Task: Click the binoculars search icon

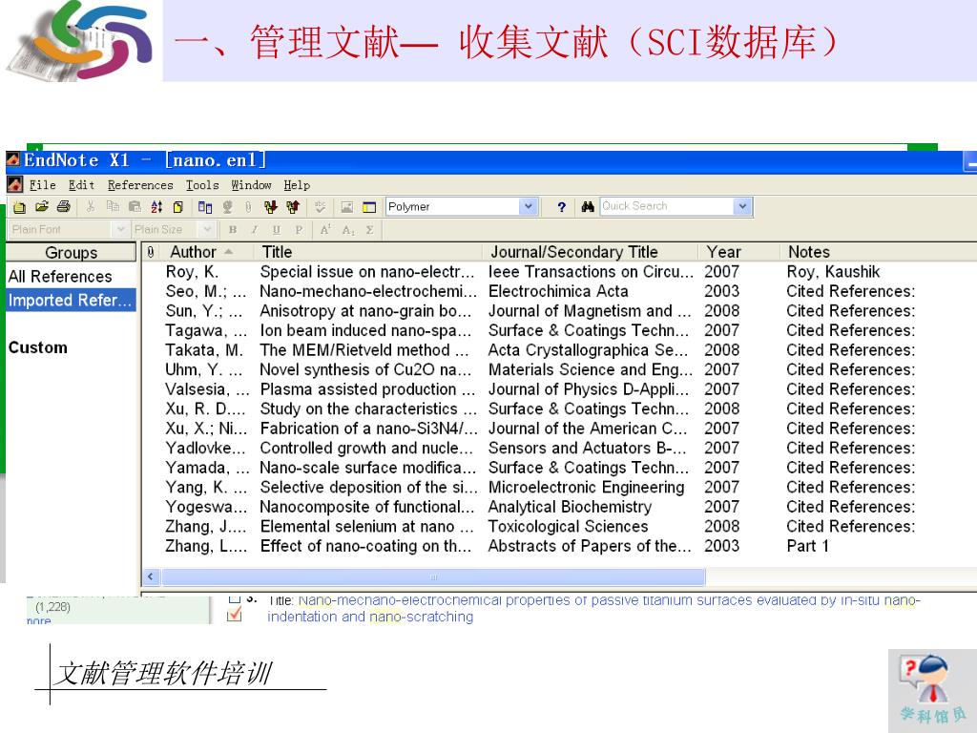Action: 587,207
